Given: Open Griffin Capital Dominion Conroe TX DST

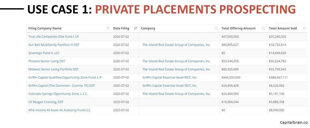Looking at the screenshot, I should [x=62, y=86].
